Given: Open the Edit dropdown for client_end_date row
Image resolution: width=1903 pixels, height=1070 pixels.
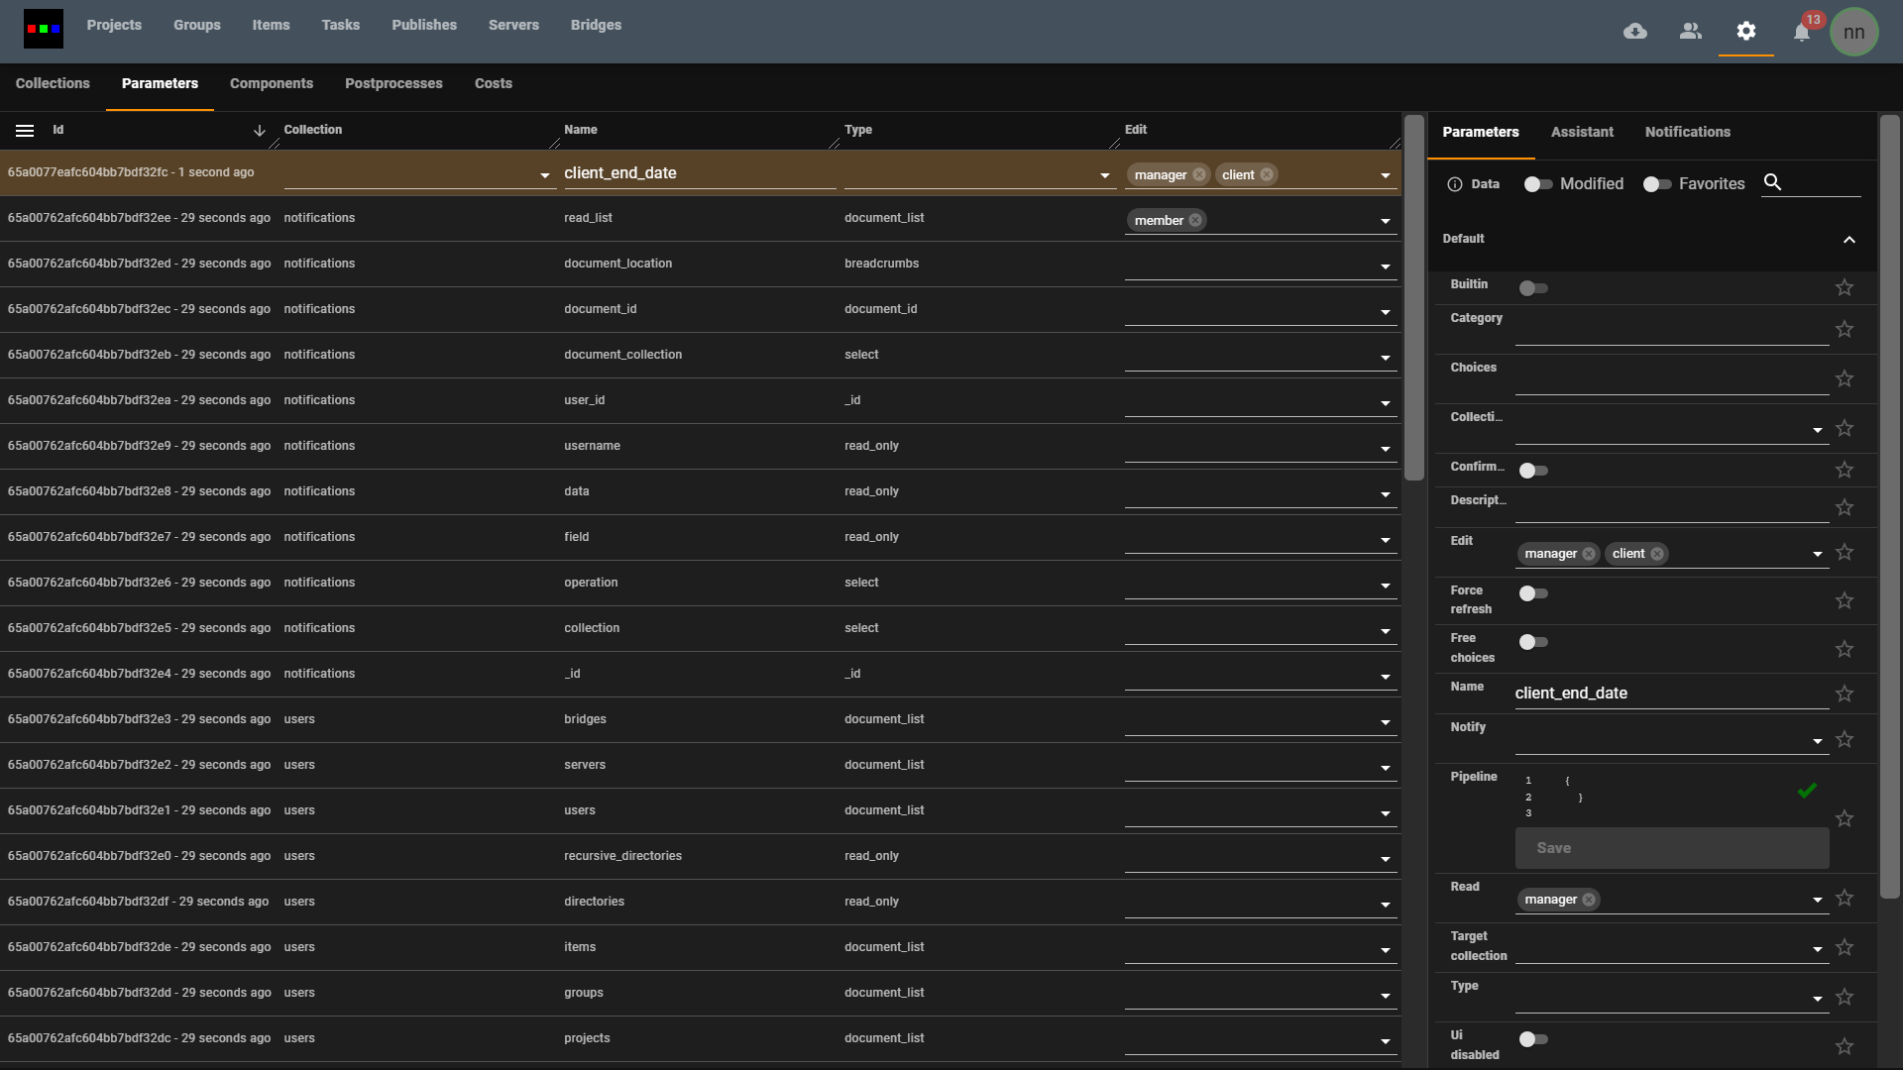Looking at the screenshot, I should [1385, 174].
